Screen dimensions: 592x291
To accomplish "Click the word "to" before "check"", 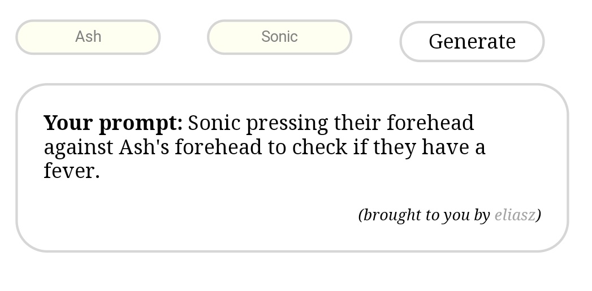I will 277,147.
